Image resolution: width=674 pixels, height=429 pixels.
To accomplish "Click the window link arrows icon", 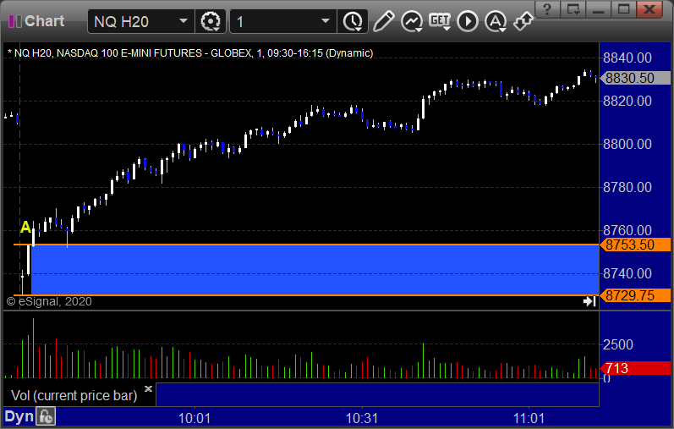I will pyautogui.click(x=523, y=21).
